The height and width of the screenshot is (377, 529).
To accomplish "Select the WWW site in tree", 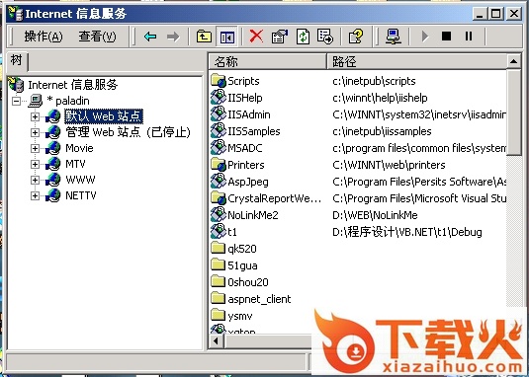I will point(80,180).
